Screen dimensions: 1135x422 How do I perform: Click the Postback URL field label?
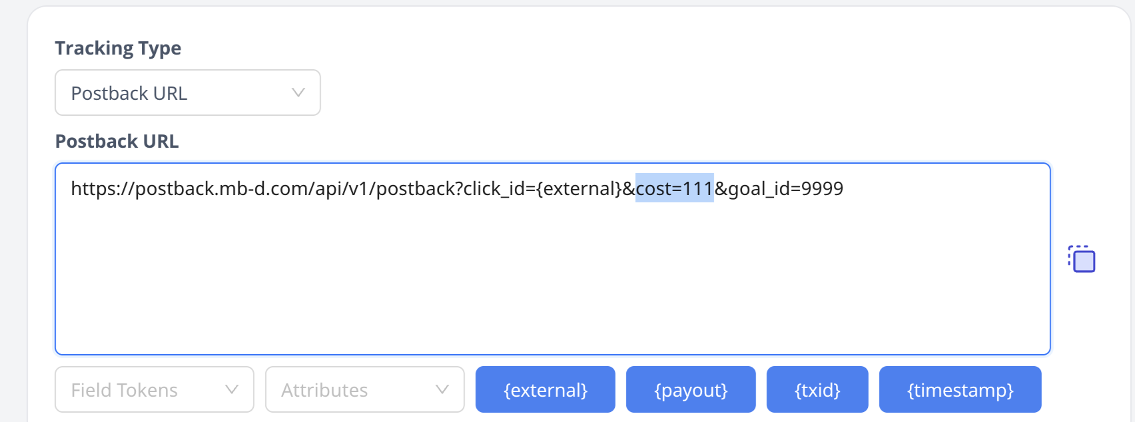click(117, 141)
